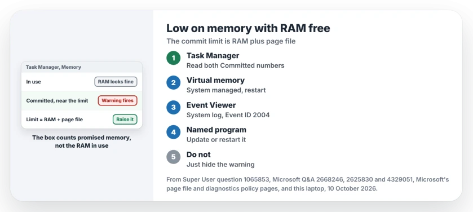Click the caption 'The box counts promised memory'
The height and width of the screenshot is (212, 473).
(x=82, y=138)
